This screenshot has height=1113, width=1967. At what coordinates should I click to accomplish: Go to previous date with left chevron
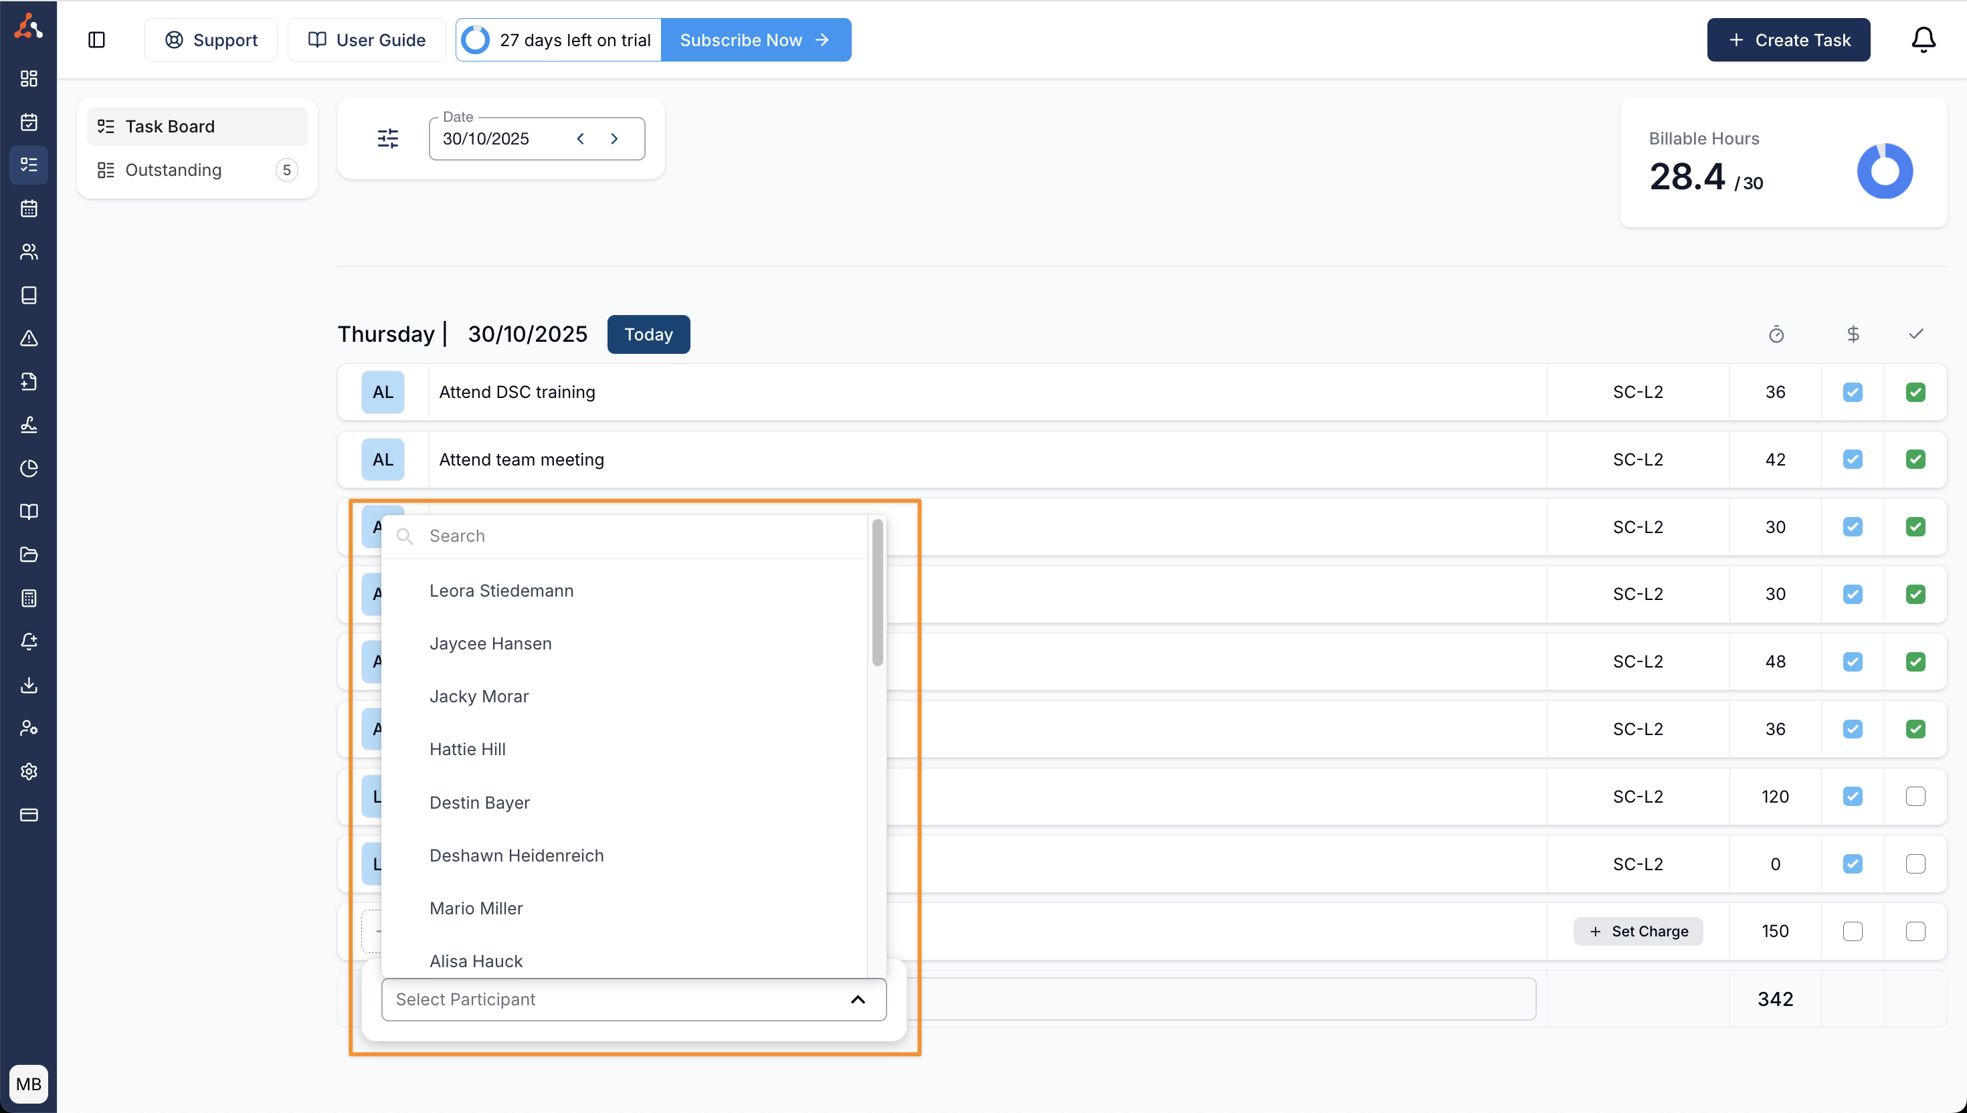coord(580,138)
